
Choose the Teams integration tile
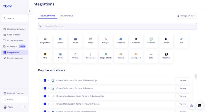coord(75,41)
